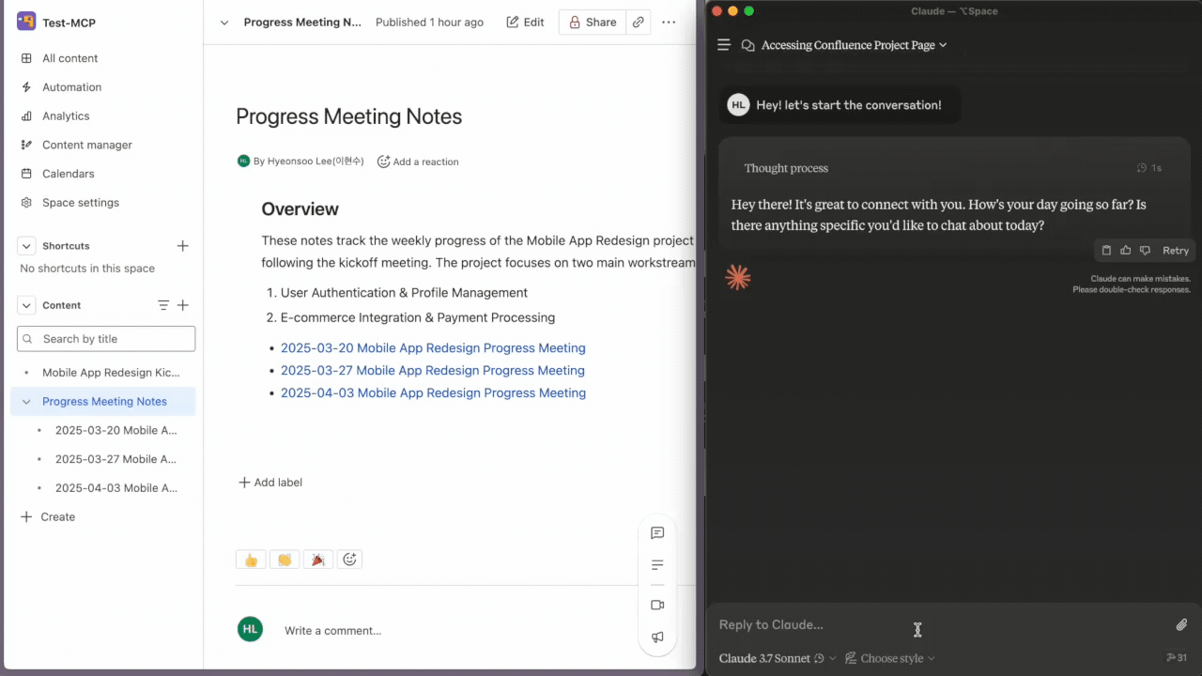Click the Search by title field
The height and width of the screenshot is (676, 1202).
click(x=106, y=339)
